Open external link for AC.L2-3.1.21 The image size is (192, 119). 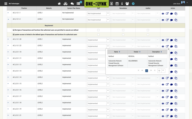tap(167, 116)
